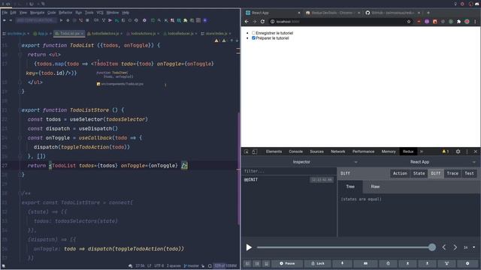Open the Help menu in the IDE
Screen dimensions: 481x270
(x=126, y=13)
